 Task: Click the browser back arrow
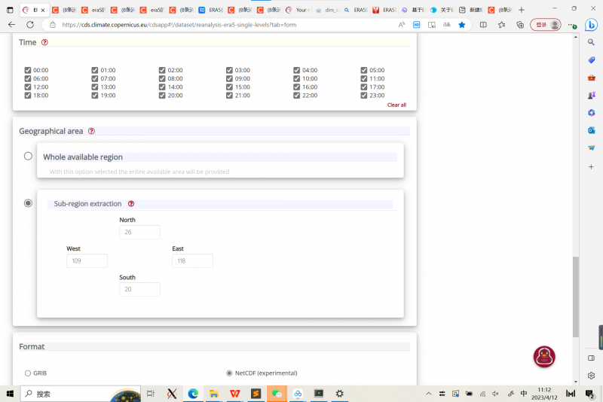[11, 24]
